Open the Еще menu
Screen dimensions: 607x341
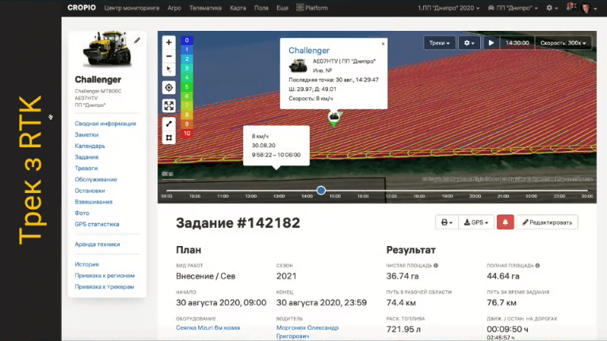click(x=282, y=8)
